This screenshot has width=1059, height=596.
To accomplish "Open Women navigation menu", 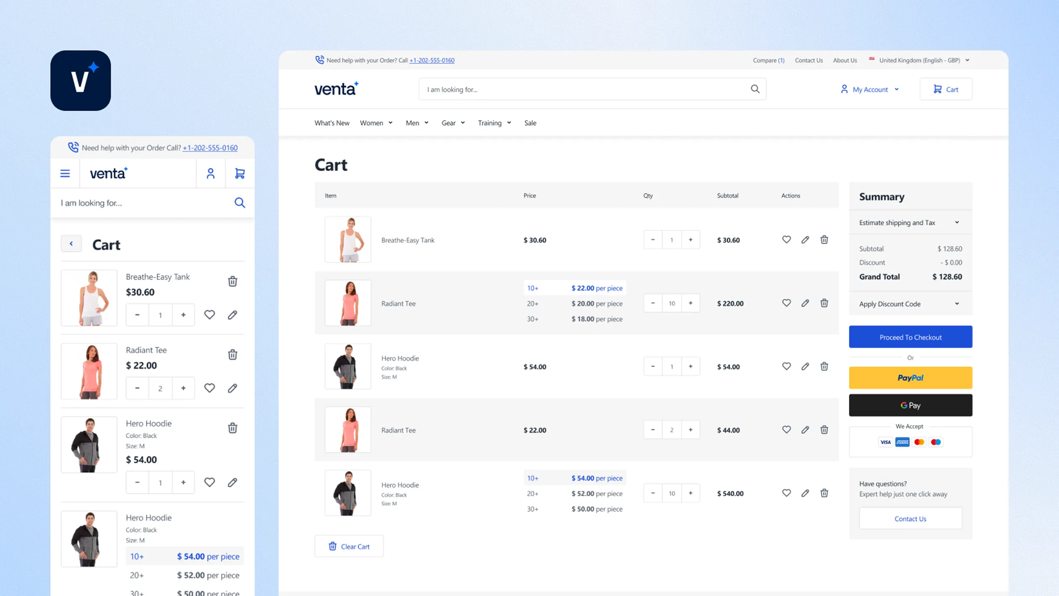I will (x=376, y=123).
